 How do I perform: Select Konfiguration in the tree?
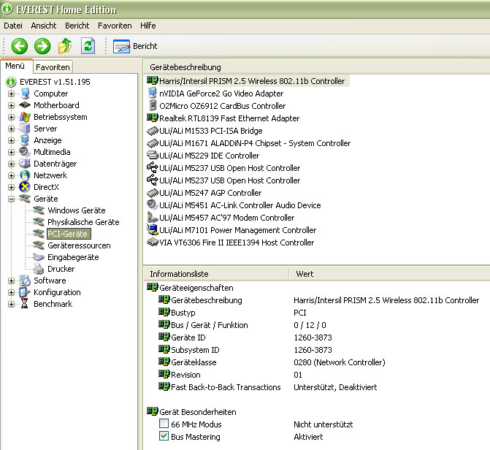[57, 292]
